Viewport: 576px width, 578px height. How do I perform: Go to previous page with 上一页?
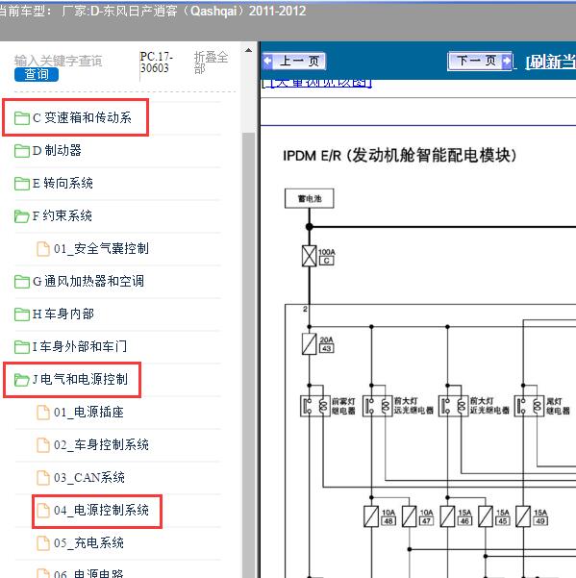[293, 61]
